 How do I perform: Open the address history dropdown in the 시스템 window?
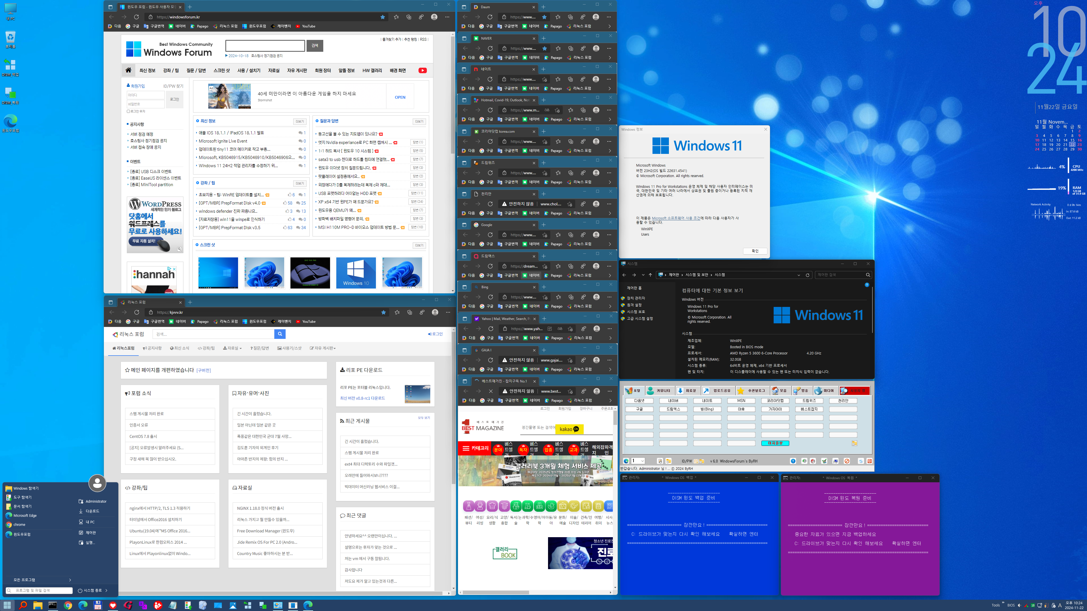(x=799, y=275)
